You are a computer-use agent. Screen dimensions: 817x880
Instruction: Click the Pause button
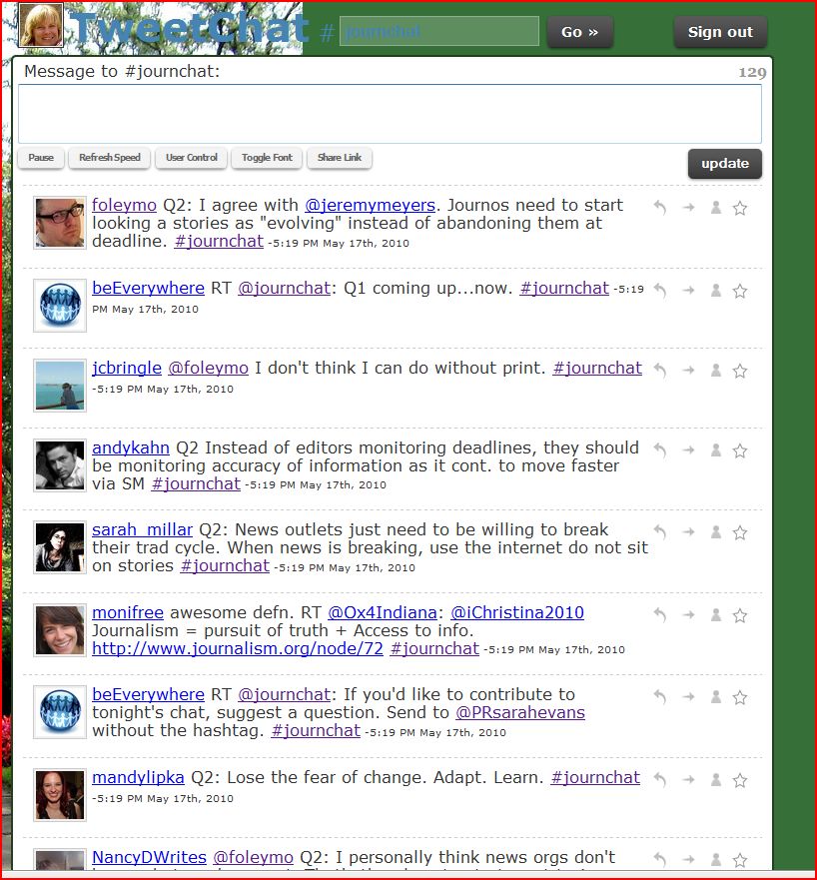pyautogui.click(x=41, y=158)
